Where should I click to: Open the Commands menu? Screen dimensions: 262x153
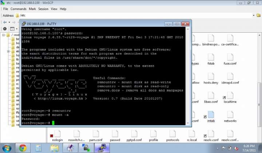coord(19,9)
